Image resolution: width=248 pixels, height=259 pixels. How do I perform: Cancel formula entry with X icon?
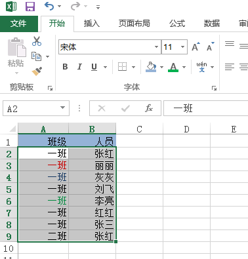tap(102, 108)
